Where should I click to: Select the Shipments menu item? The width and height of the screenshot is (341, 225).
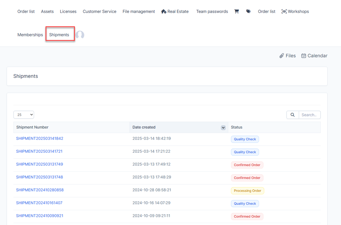(59, 35)
